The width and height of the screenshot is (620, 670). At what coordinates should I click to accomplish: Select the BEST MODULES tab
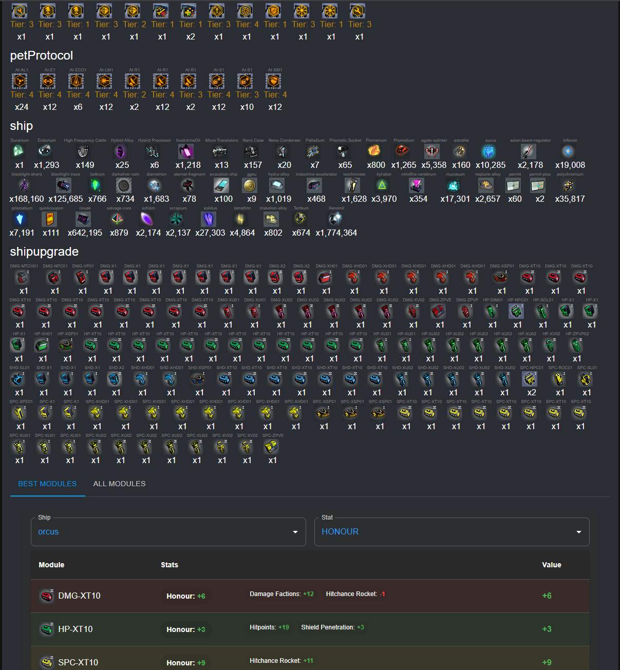tap(47, 484)
